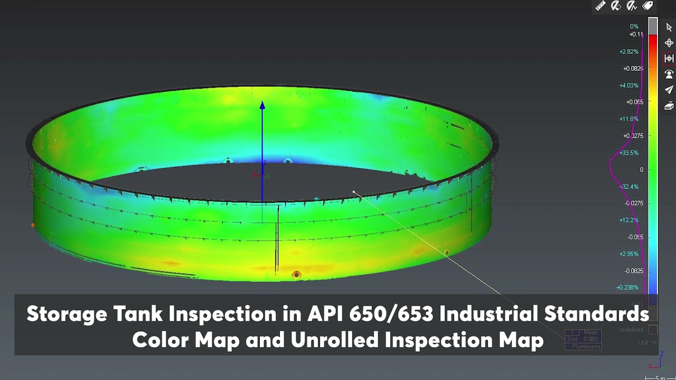Open the protractor profile analysis tool
This screenshot has height=380, width=676.
point(632,6)
